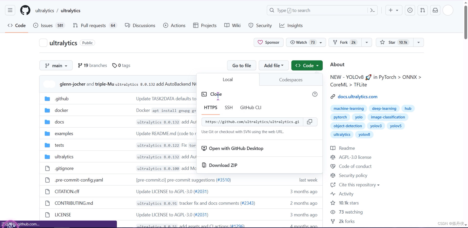The height and width of the screenshot is (228, 468).
Task: Click the yolov8 topic tag
Action: (364, 134)
